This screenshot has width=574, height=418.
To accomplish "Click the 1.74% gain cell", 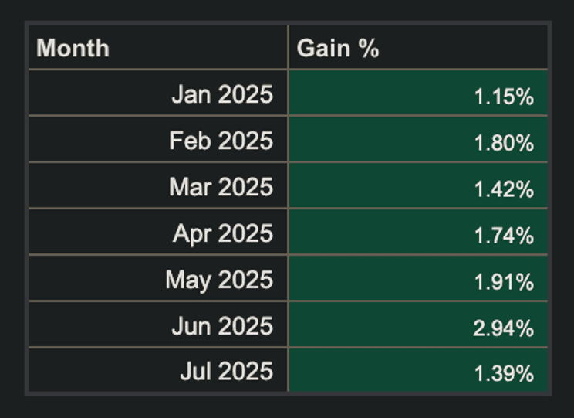I will click(504, 236).
